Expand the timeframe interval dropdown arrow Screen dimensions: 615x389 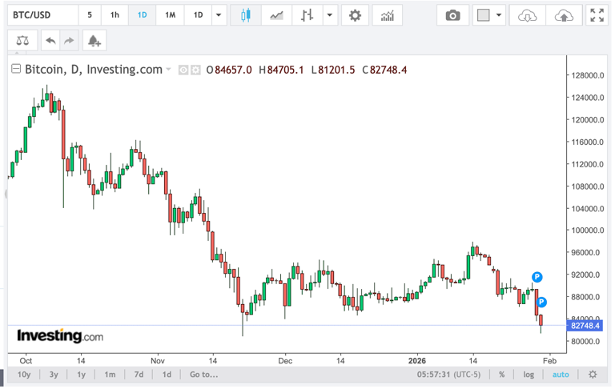click(x=219, y=15)
